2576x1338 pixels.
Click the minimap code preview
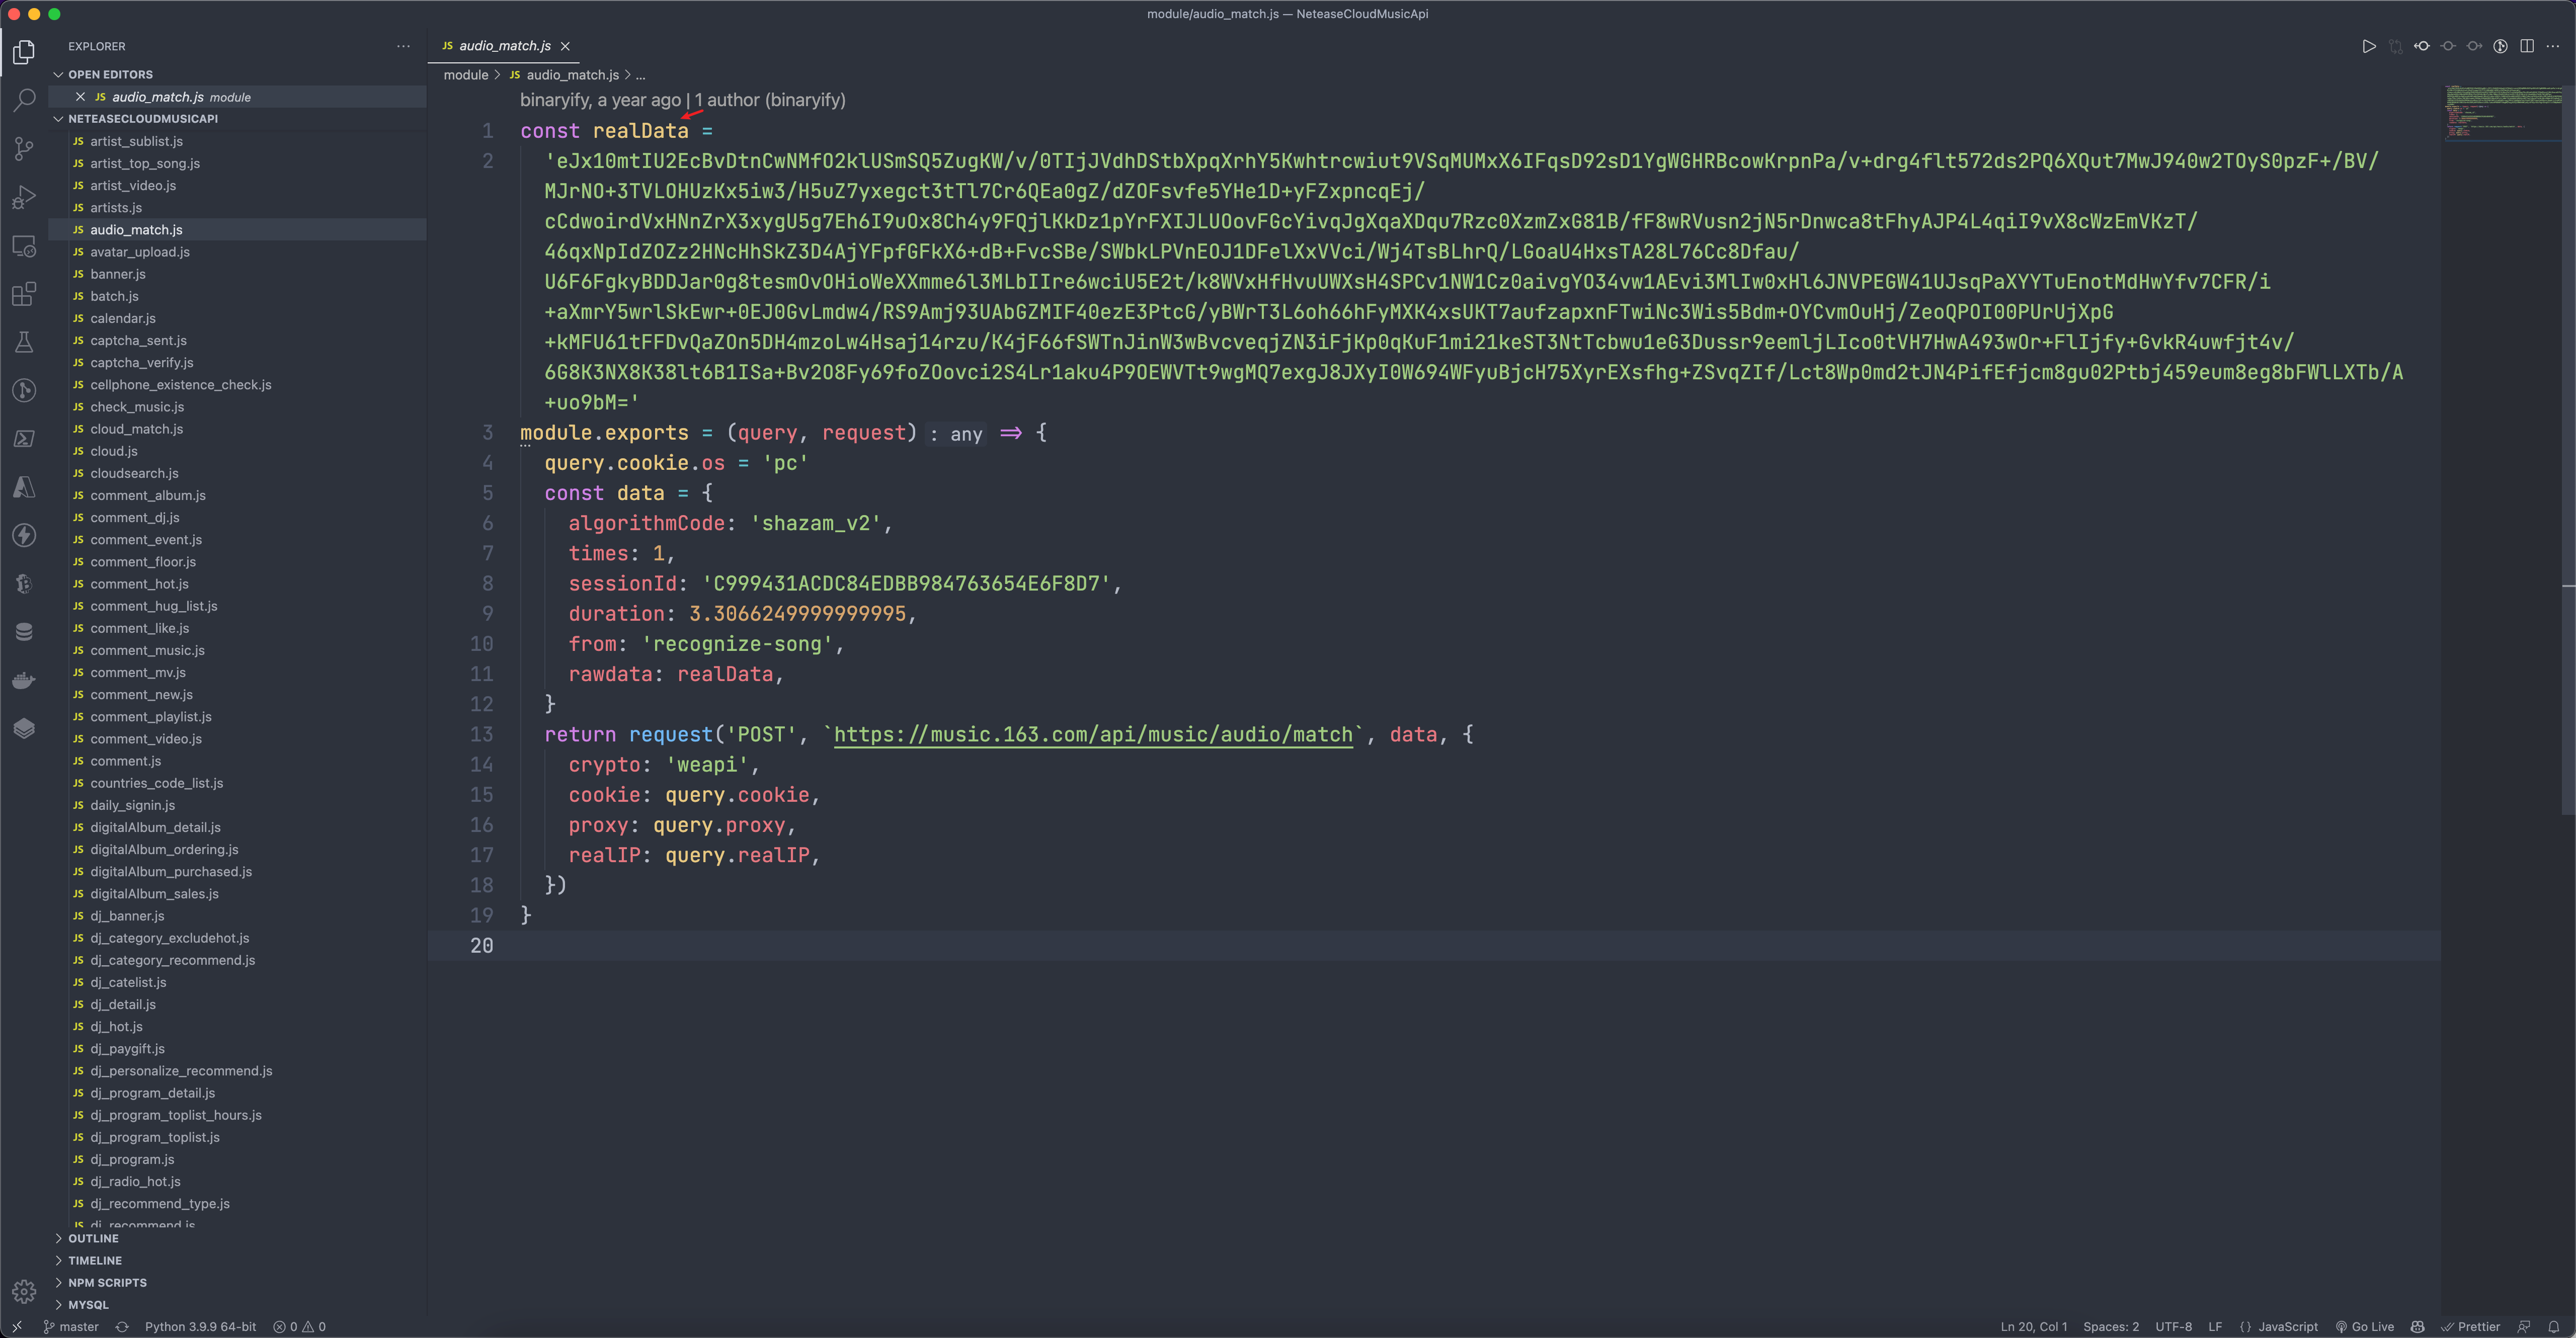[x=2500, y=112]
